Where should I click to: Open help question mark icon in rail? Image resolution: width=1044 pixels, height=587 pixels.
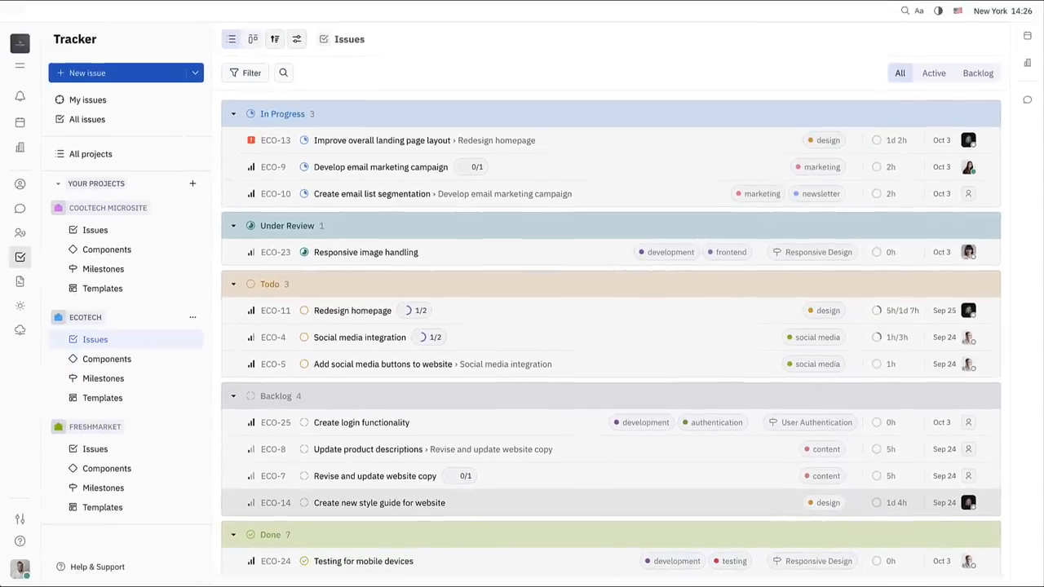(20, 541)
